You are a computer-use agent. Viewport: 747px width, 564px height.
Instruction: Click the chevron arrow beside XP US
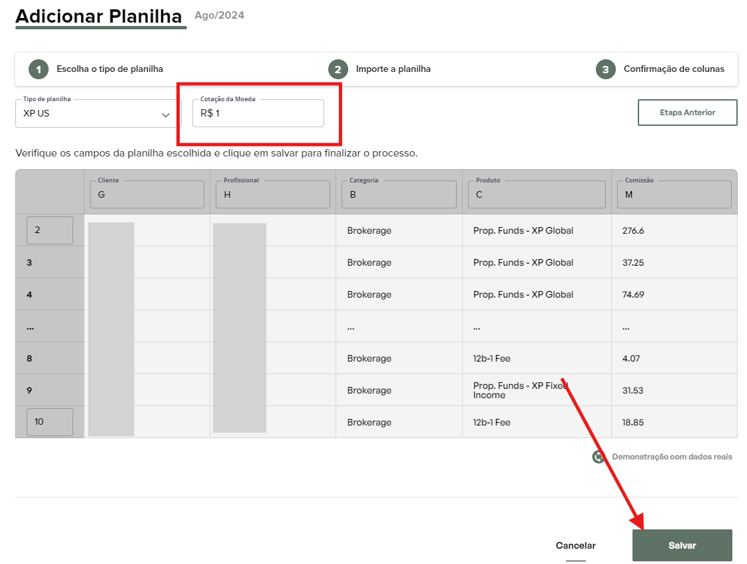(166, 115)
